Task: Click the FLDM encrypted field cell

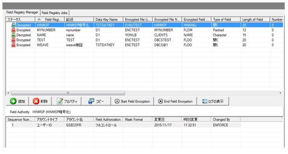Action: (x=188, y=30)
